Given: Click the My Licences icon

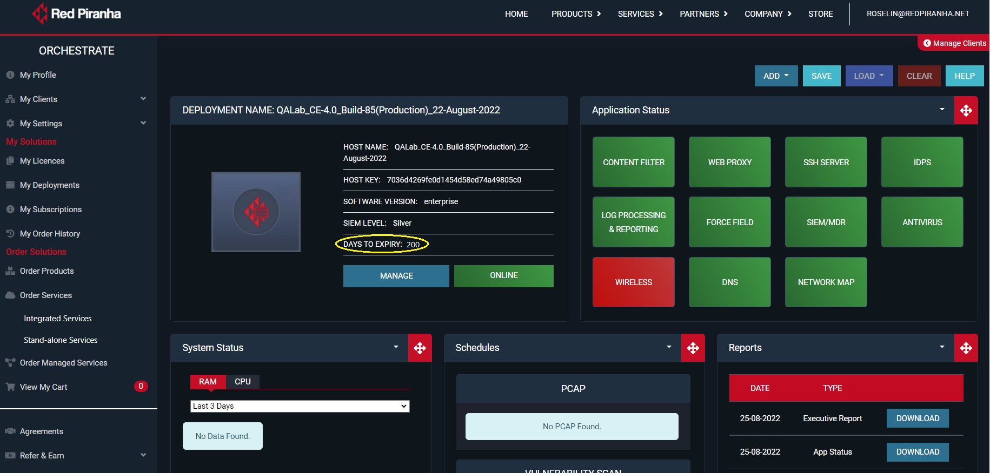Looking at the screenshot, I should [10, 161].
